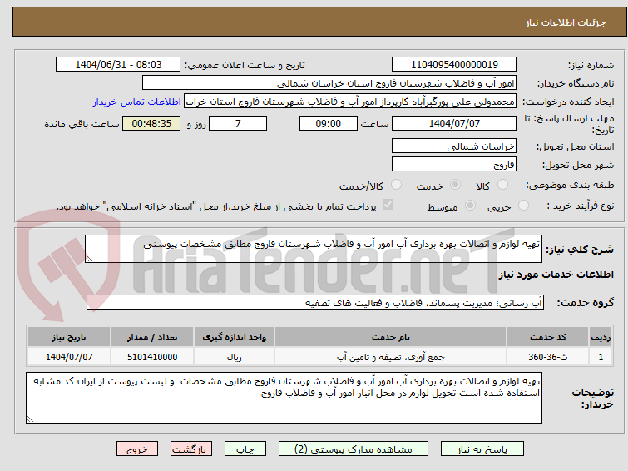Click the 'پاسخ به نیاز' button

482,449
